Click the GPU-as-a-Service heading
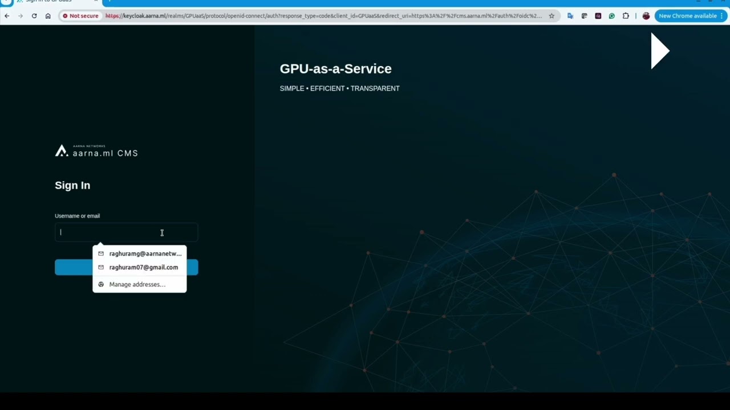 (x=335, y=69)
